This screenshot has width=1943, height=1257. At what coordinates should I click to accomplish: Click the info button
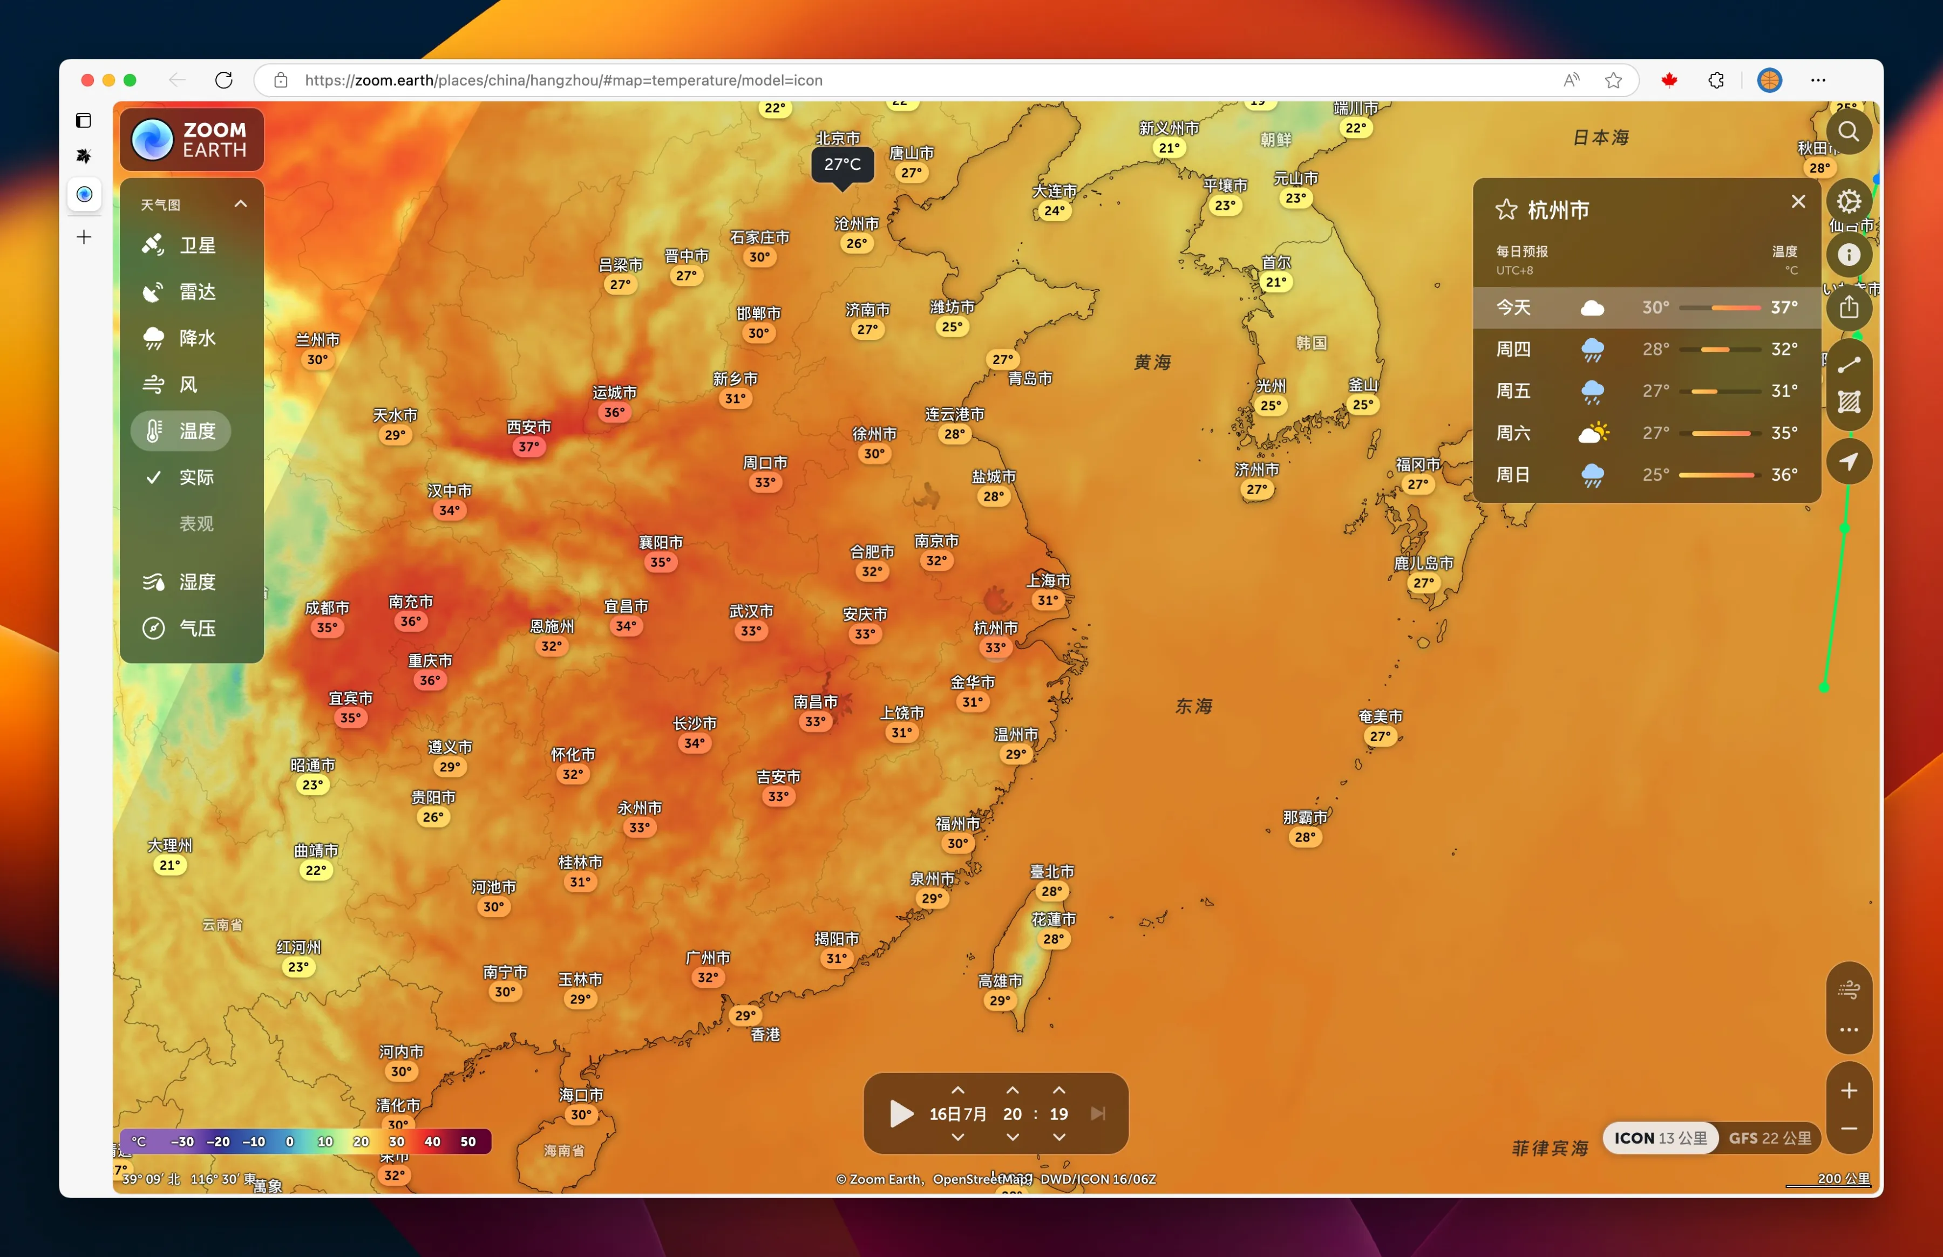pos(1849,255)
